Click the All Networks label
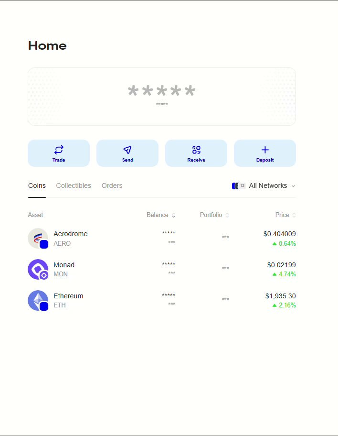Image resolution: width=338 pixels, height=436 pixels. (x=268, y=185)
